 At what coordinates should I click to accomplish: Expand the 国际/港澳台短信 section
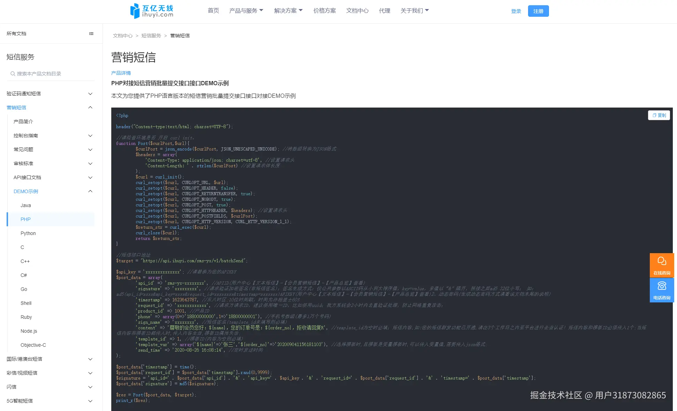pyautogui.click(x=90, y=359)
